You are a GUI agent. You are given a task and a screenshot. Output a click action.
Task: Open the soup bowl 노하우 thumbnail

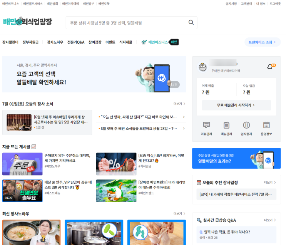point(32,232)
